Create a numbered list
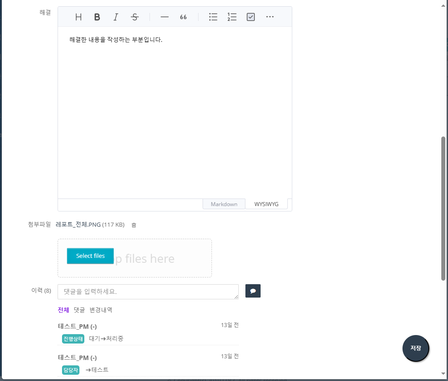448x381 pixels. coord(232,17)
